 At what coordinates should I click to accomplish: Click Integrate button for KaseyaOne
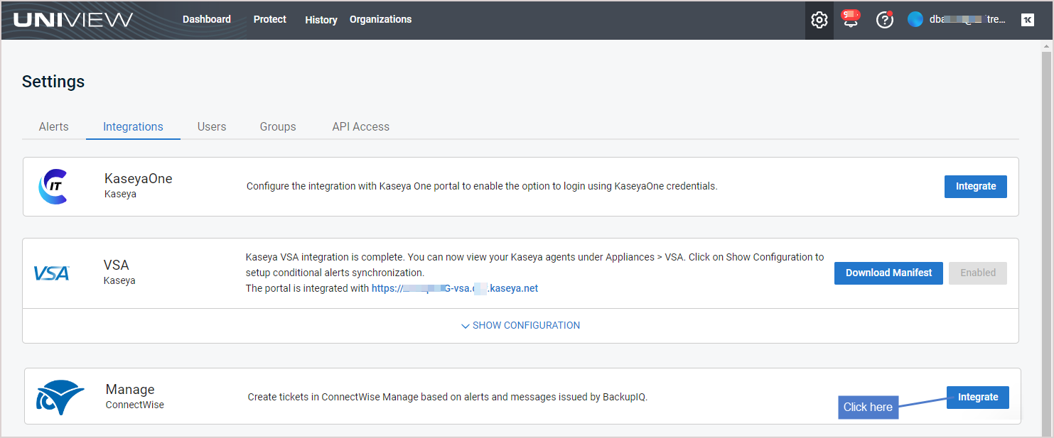point(976,186)
